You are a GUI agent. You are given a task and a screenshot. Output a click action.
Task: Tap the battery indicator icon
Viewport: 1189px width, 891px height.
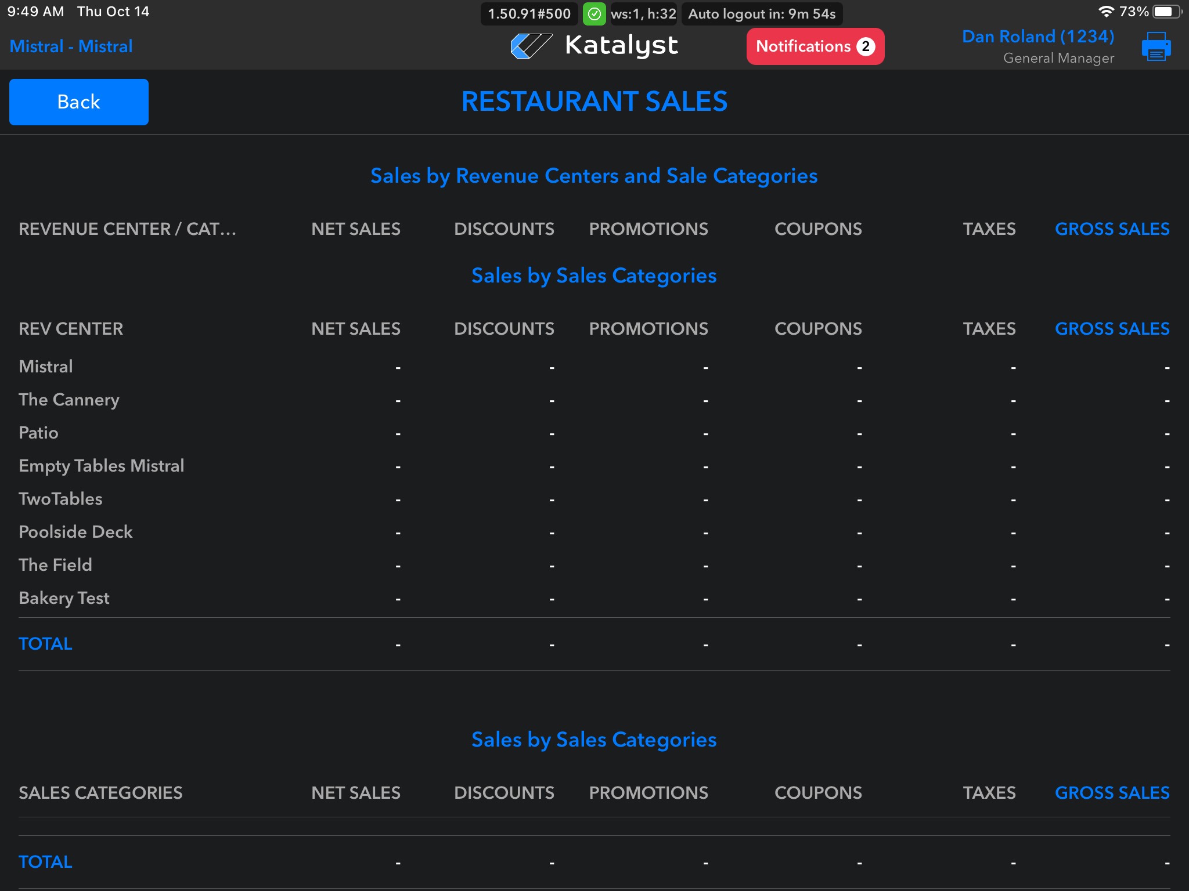coord(1167,12)
